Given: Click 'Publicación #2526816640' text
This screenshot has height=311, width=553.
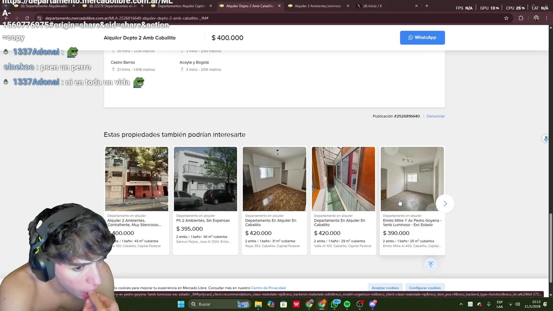Looking at the screenshot, I should 396,116.
